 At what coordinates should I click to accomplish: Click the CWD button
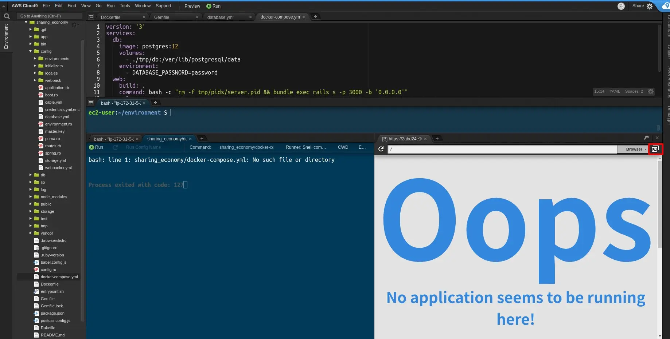pos(343,147)
